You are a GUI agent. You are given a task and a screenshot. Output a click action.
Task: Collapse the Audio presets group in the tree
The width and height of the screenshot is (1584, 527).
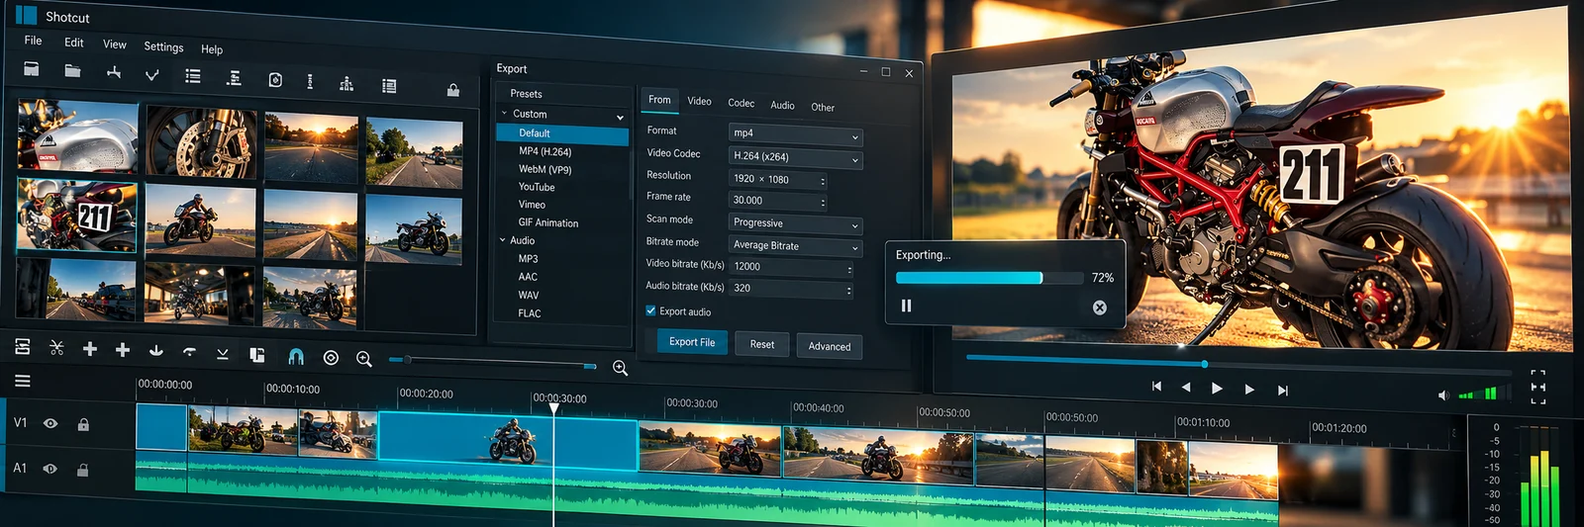point(503,240)
